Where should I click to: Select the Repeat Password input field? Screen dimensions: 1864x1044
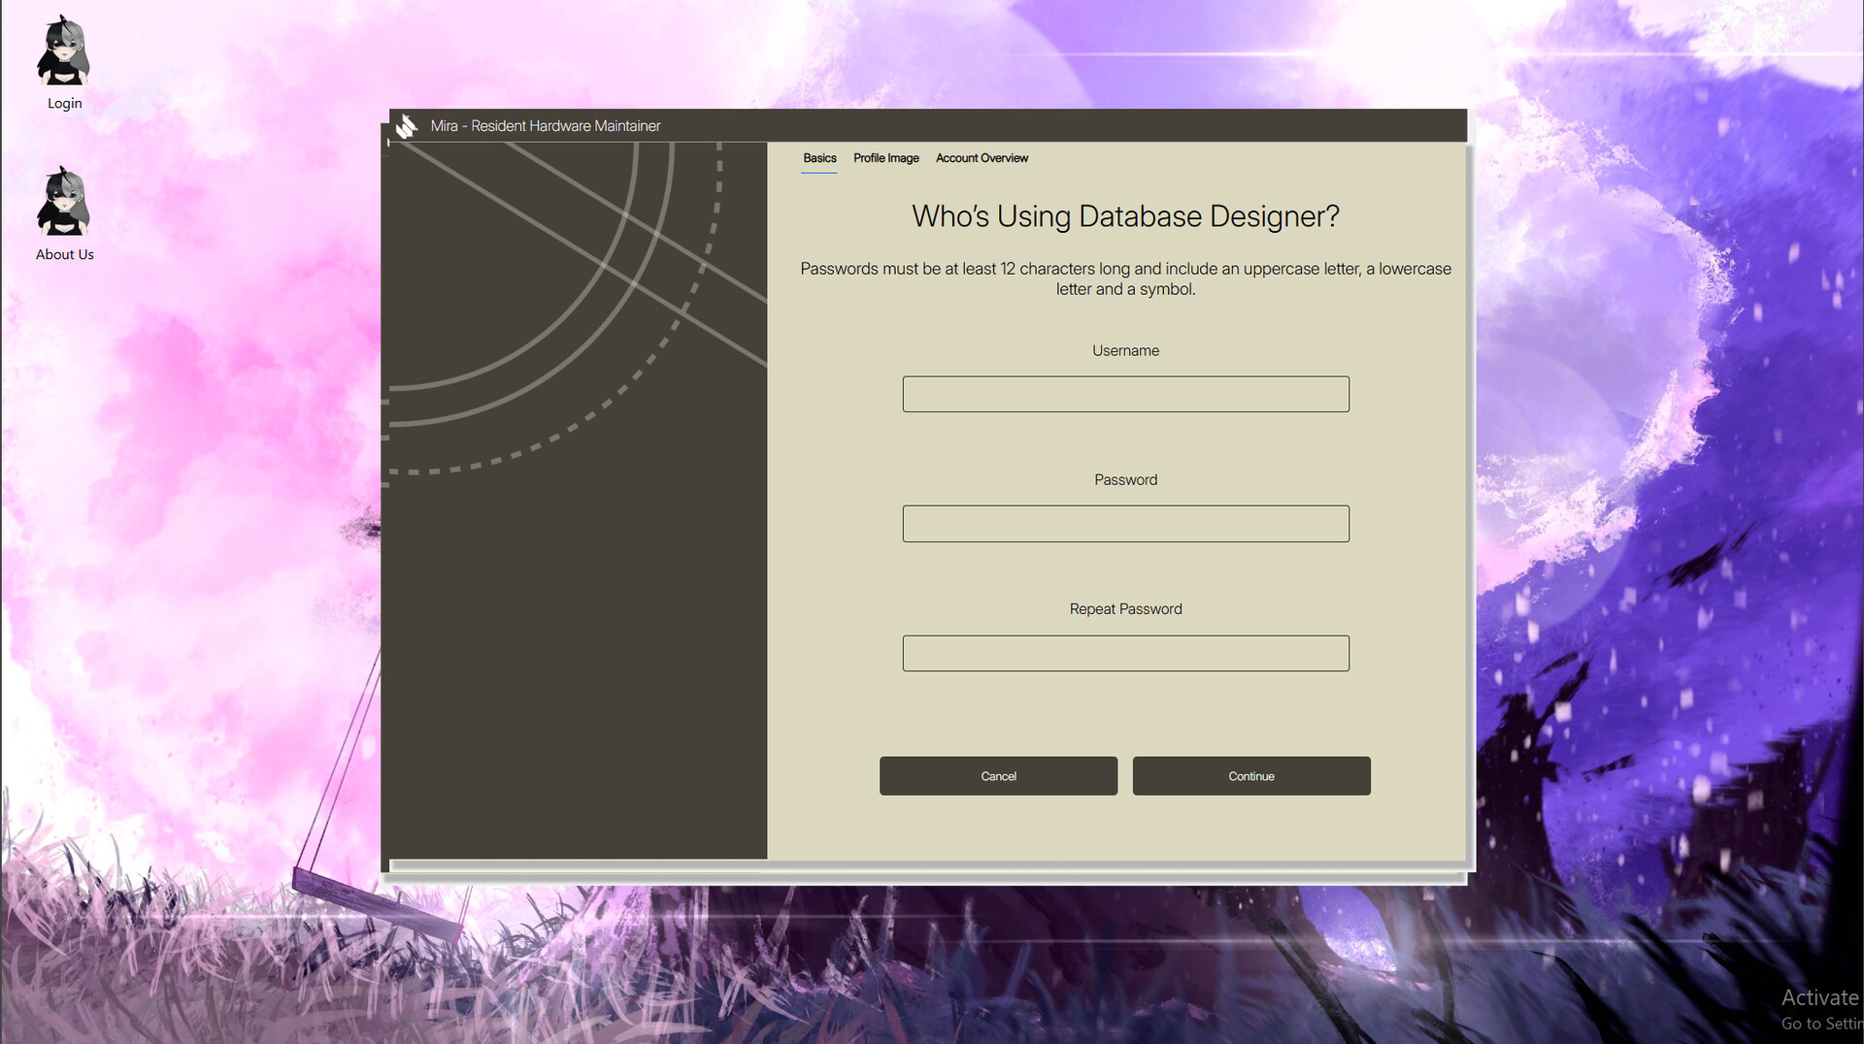(x=1125, y=653)
